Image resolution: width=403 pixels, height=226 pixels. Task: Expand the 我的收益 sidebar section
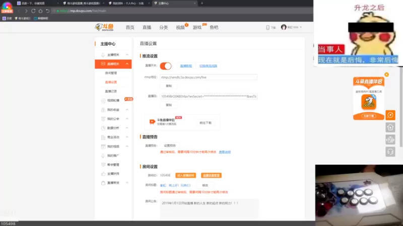127,109
